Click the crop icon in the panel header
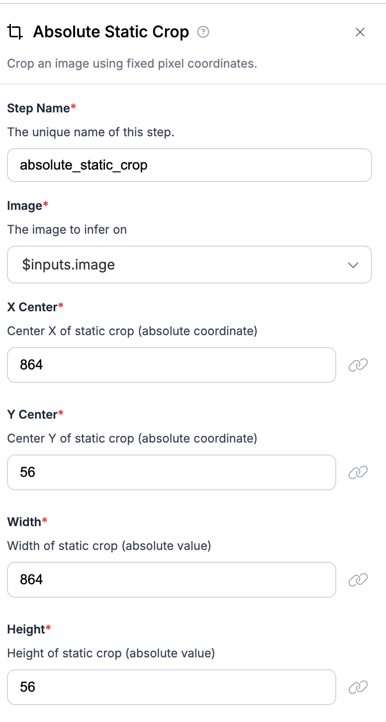 tap(15, 33)
